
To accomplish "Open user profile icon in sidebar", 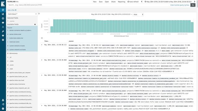I will click(3, 100).
